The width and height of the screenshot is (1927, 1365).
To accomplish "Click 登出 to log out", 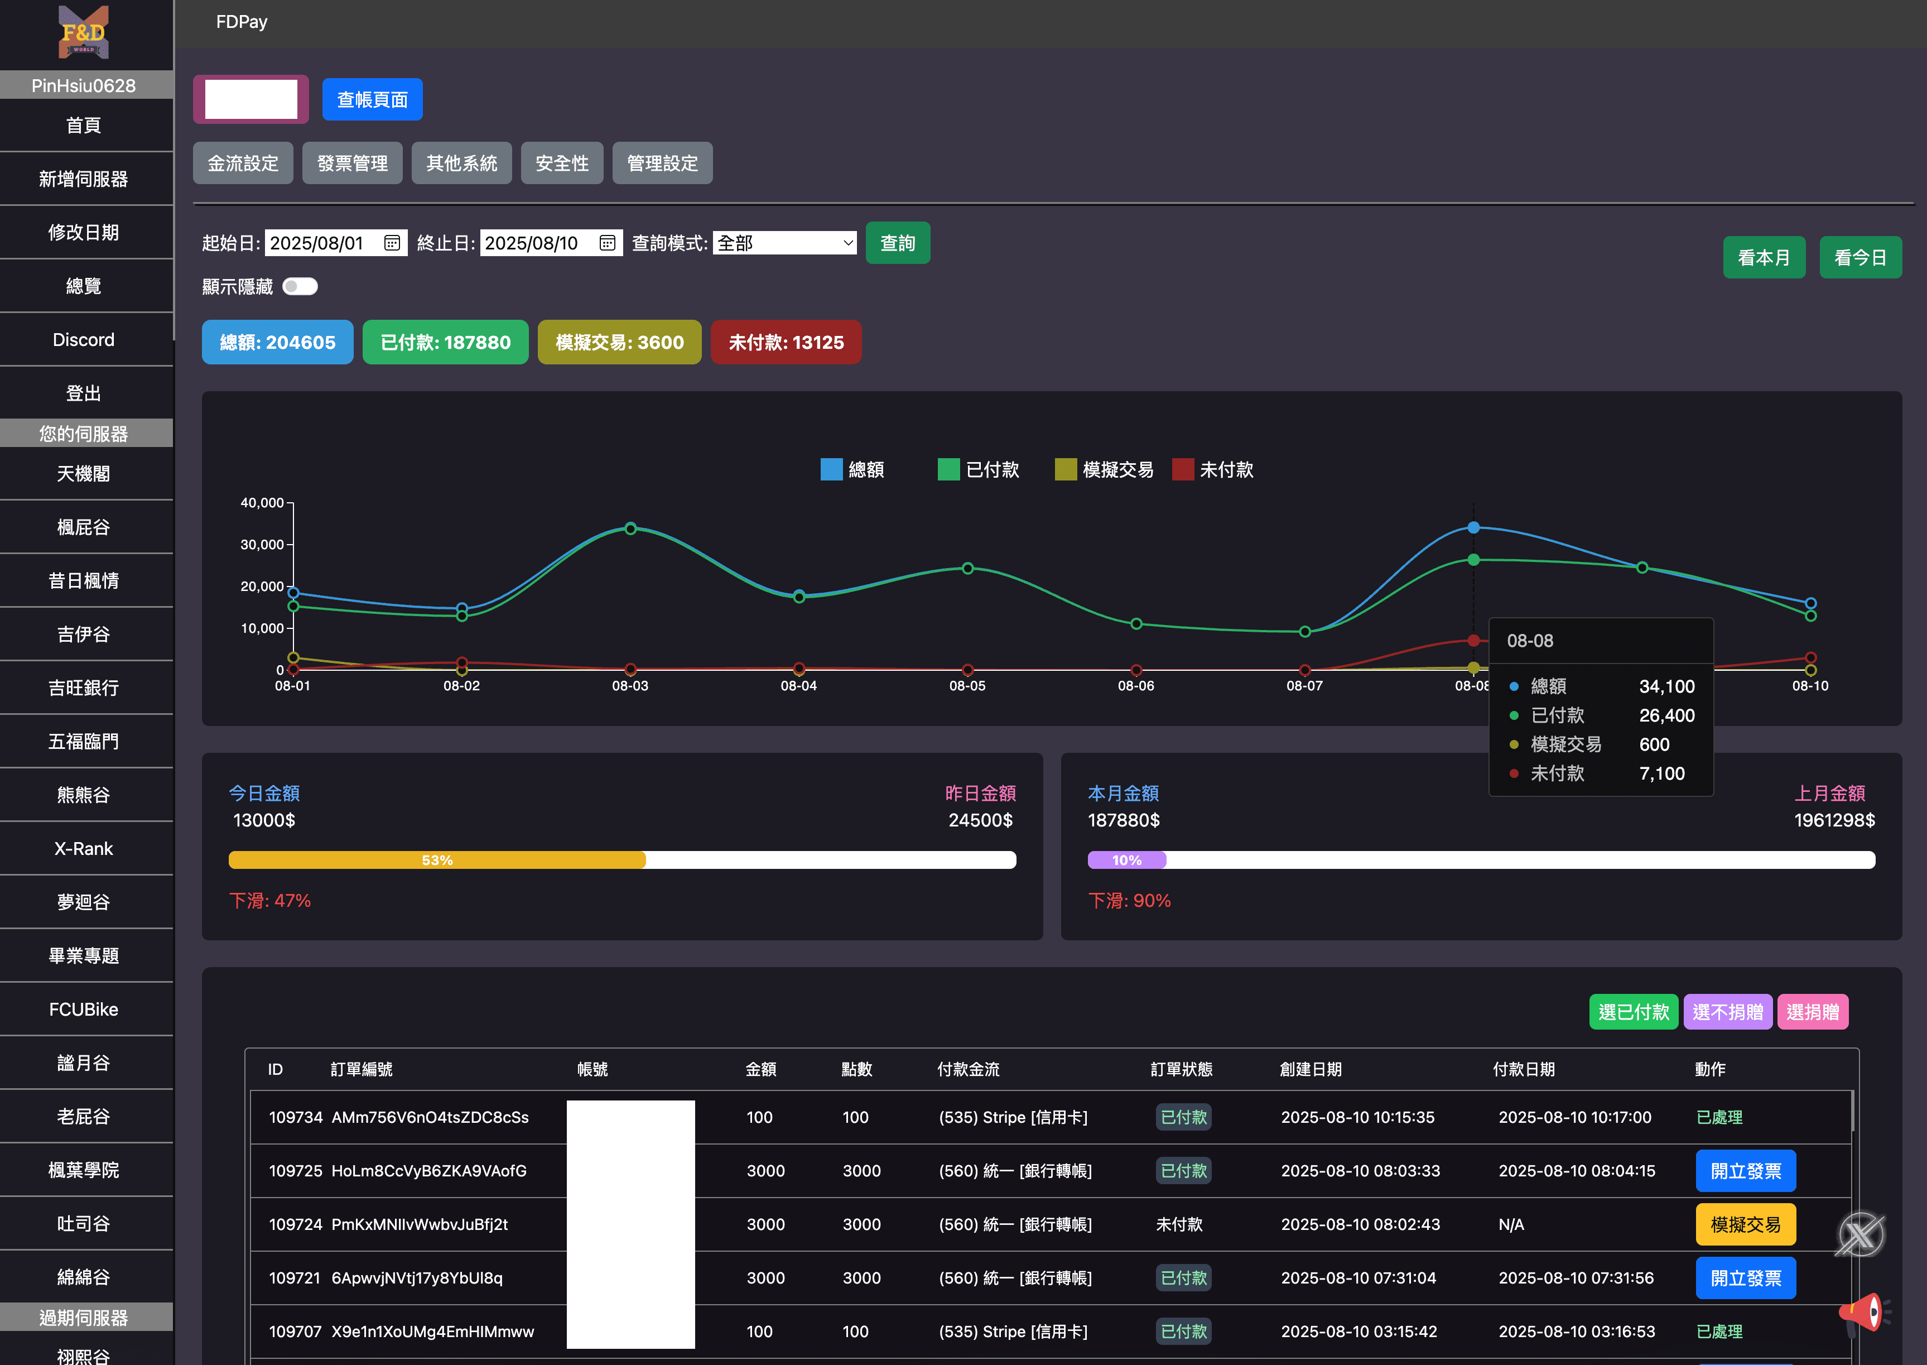I will click(83, 392).
